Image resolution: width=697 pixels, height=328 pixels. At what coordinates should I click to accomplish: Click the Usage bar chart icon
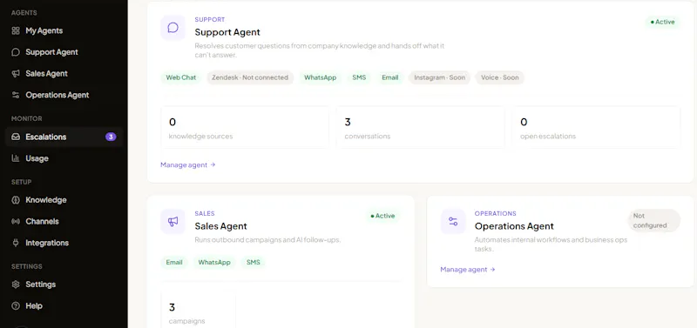tap(16, 158)
